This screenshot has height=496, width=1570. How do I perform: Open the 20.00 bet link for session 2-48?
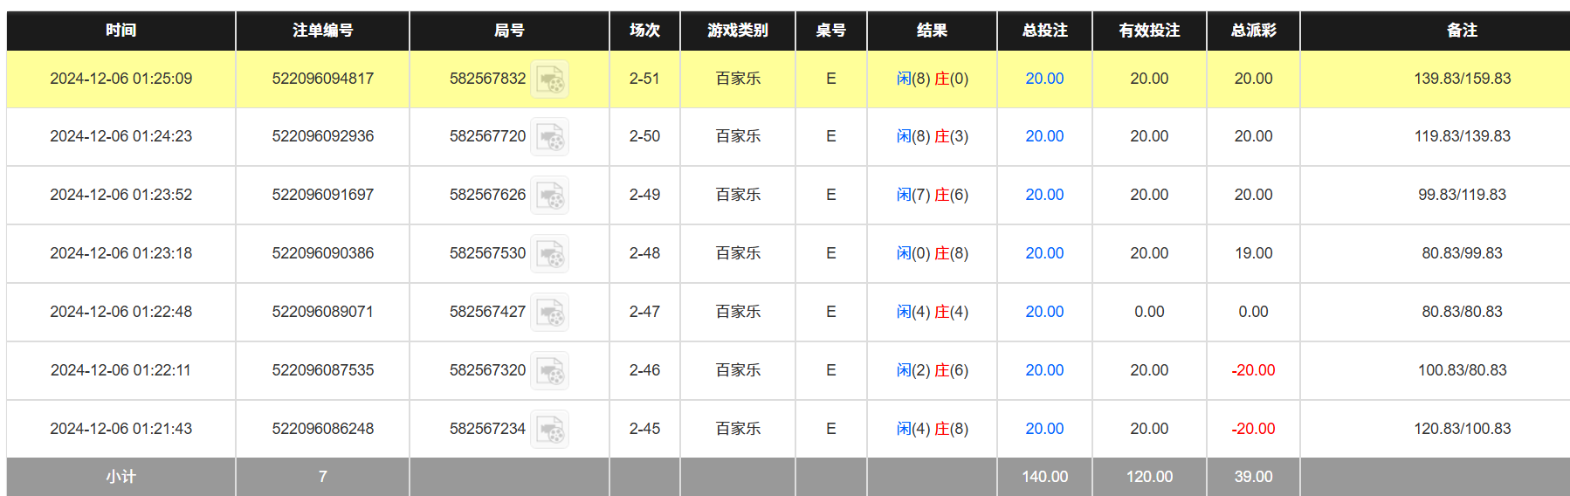(x=1044, y=253)
